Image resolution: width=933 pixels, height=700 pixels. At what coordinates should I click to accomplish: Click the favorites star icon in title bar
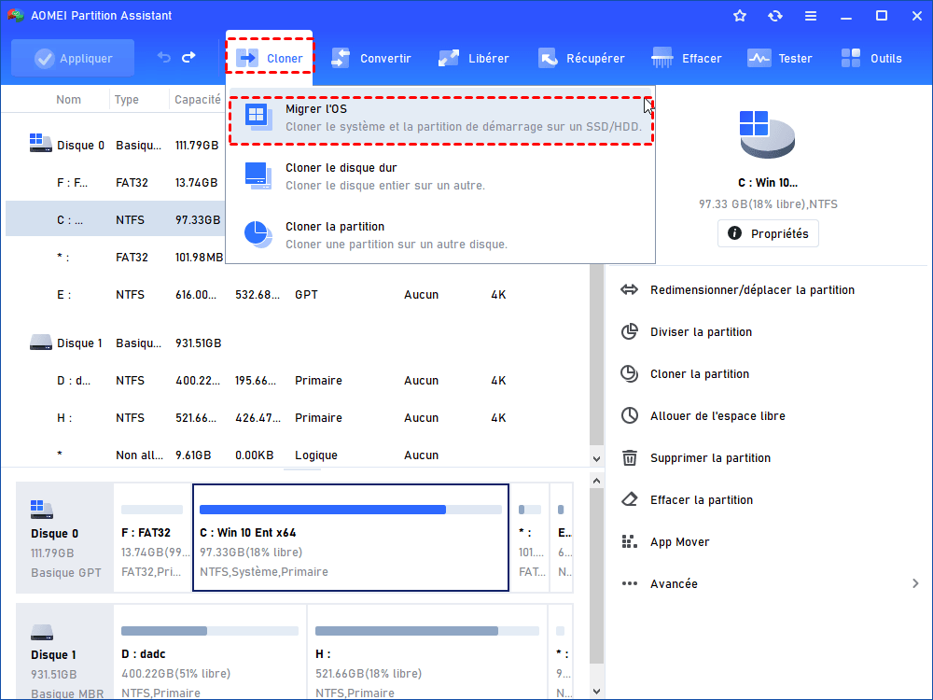click(740, 16)
